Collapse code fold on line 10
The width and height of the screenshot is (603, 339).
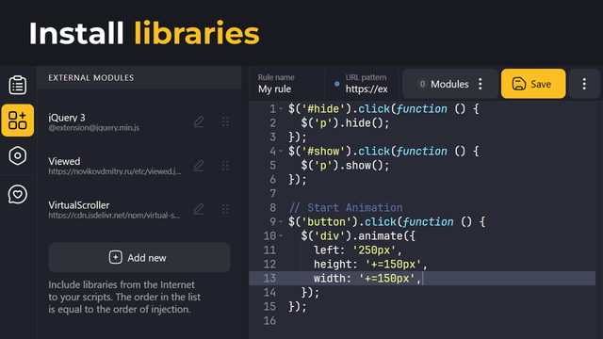coord(281,236)
